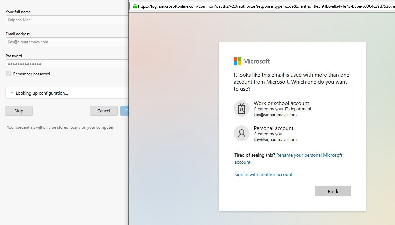This screenshot has width=395, height=225.
Task: Click the login.microsoftonline.com URL address bar
Action: click(264, 6)
